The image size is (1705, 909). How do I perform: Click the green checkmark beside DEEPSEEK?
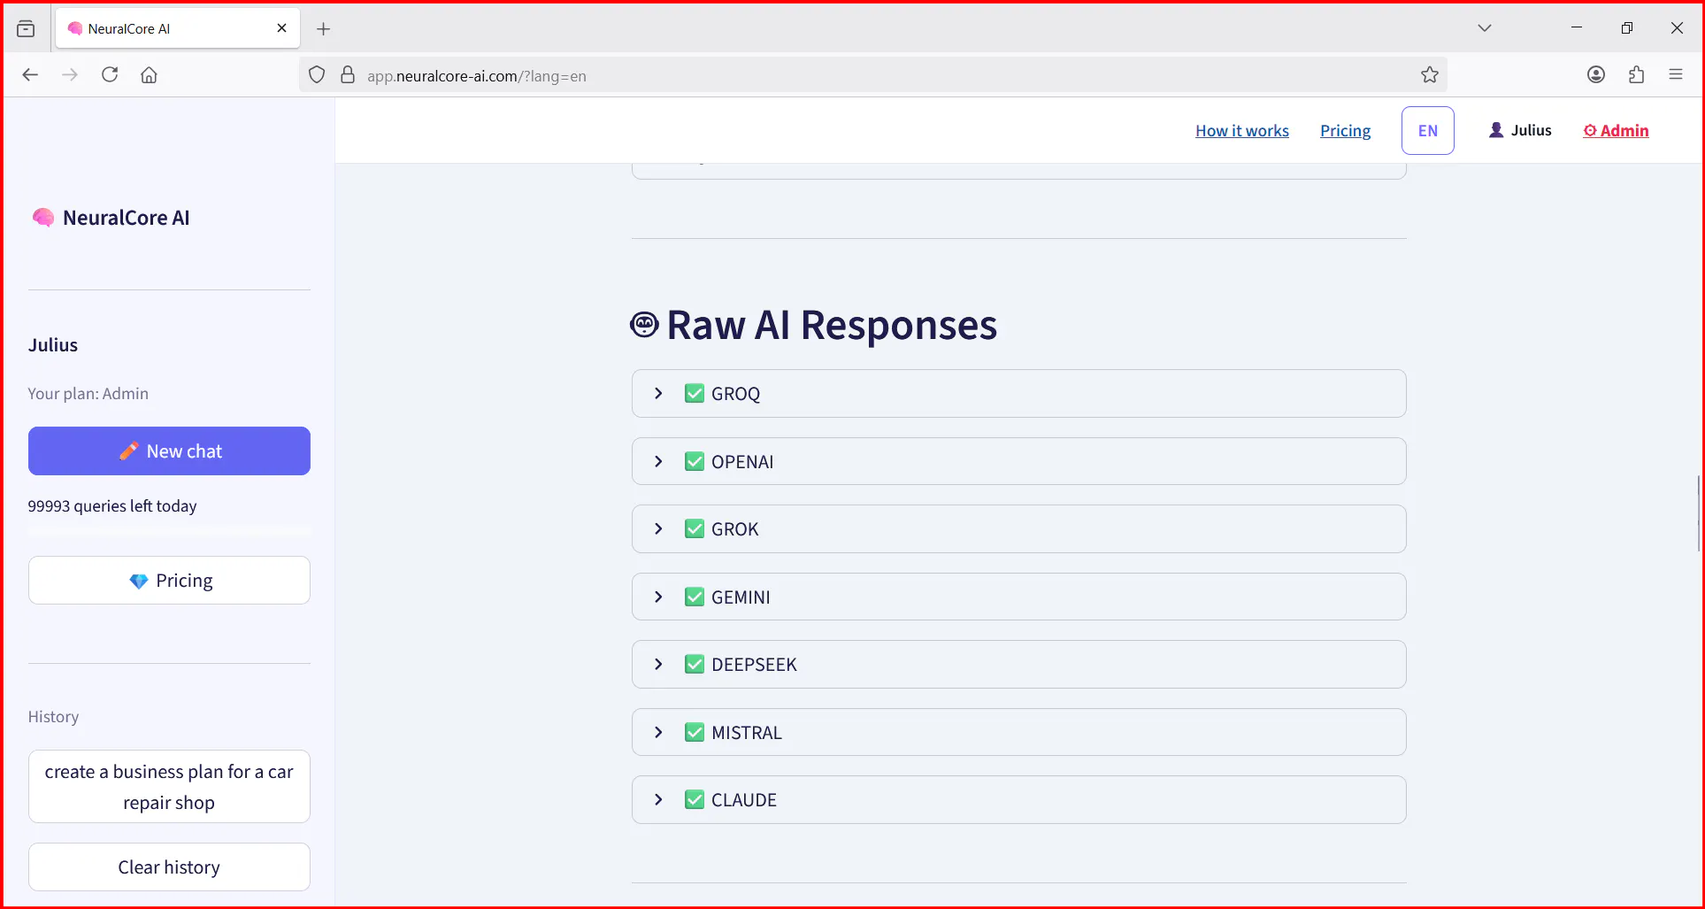pos(695,665)
